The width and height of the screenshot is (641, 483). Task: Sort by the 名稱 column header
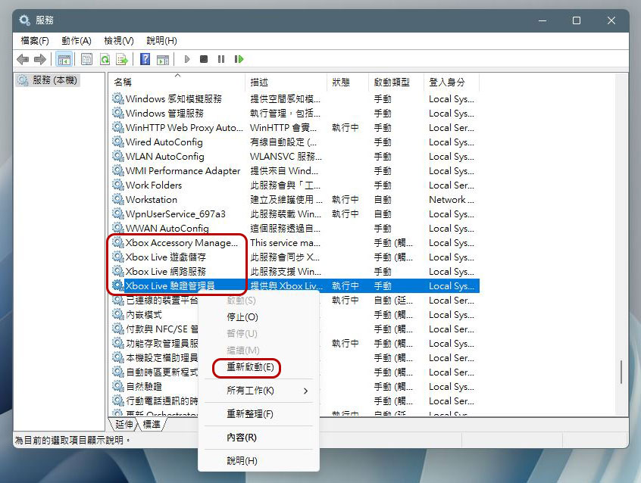pyautogui.click(x=178, y=82)
